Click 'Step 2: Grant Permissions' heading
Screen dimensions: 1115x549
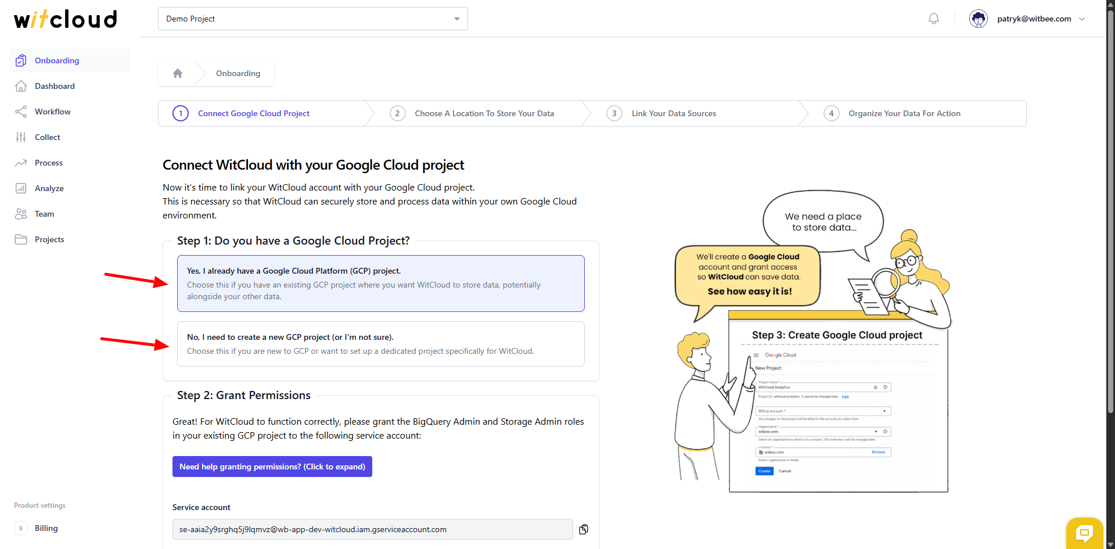[x=244, y=395]
